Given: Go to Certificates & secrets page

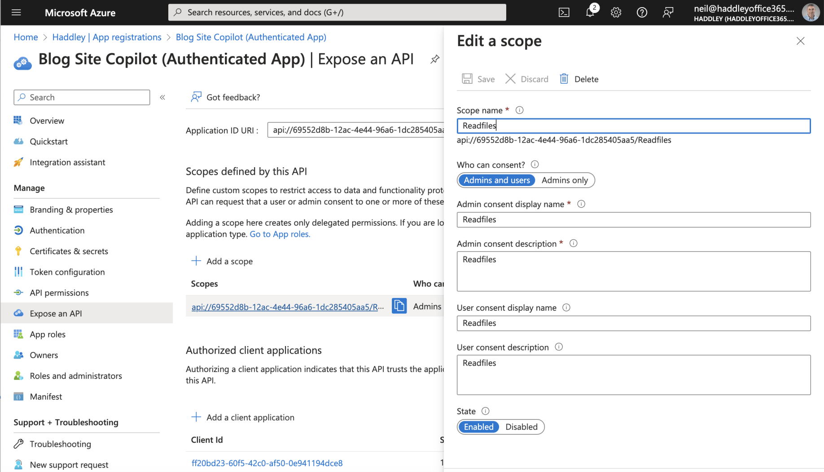Looking at the screenshot, I should tap(69, 251).
